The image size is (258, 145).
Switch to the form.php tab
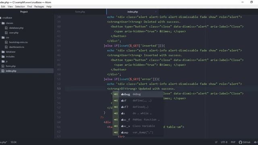(80, 12)
